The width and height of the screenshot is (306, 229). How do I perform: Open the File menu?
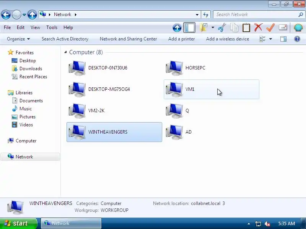pos(7,27)
